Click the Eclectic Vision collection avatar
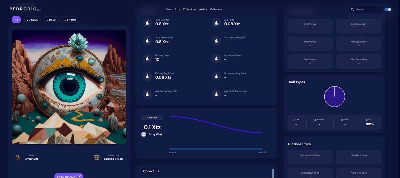Screen dimensions: 400x178 tap(97, 157)
